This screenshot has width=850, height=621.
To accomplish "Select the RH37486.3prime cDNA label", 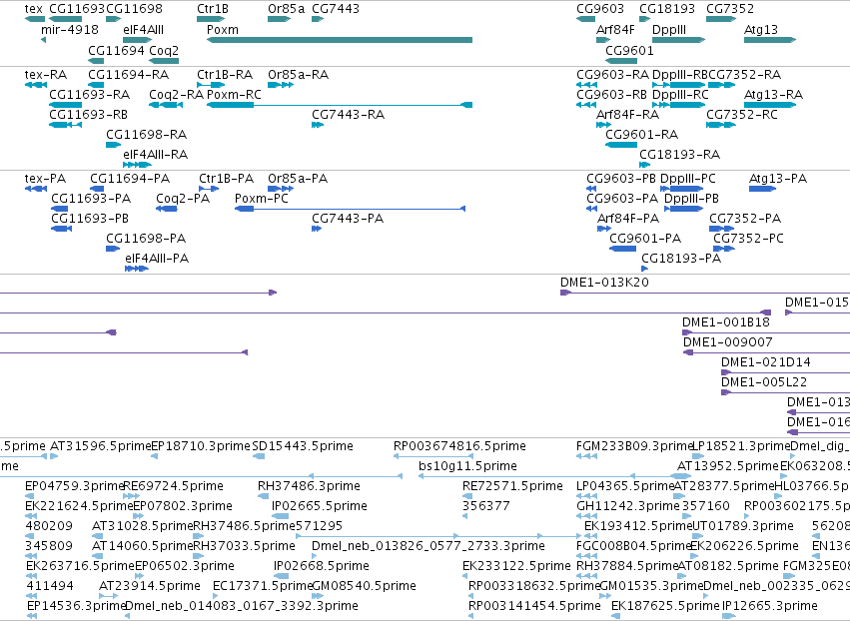I will 309,486.
